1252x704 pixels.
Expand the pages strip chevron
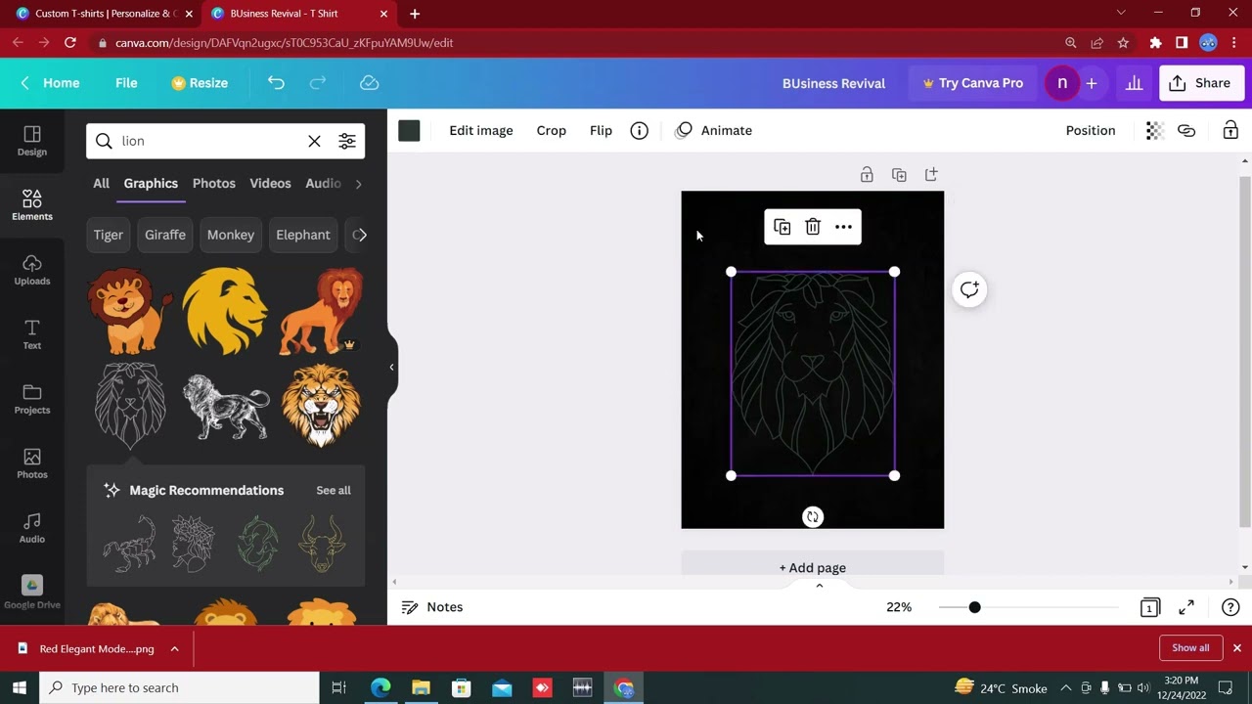coord(820,586)
